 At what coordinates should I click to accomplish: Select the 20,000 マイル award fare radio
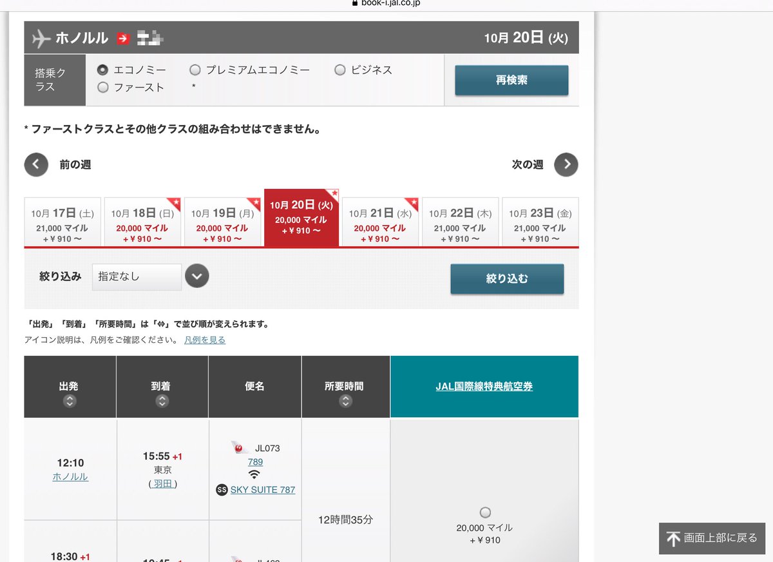[x=485, y=512]
